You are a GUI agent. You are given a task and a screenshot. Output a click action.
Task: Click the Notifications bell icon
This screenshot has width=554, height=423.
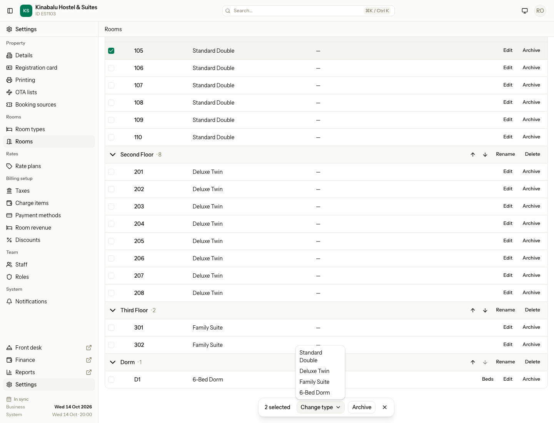pyautogui.click(x=9, y=301)
